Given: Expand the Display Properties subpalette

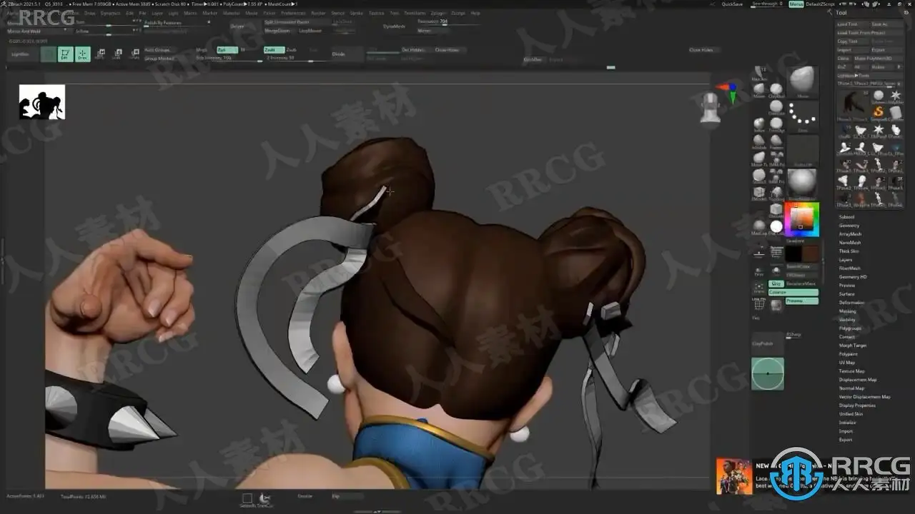Looking at the screenshot, I should [x=857, y=405].
